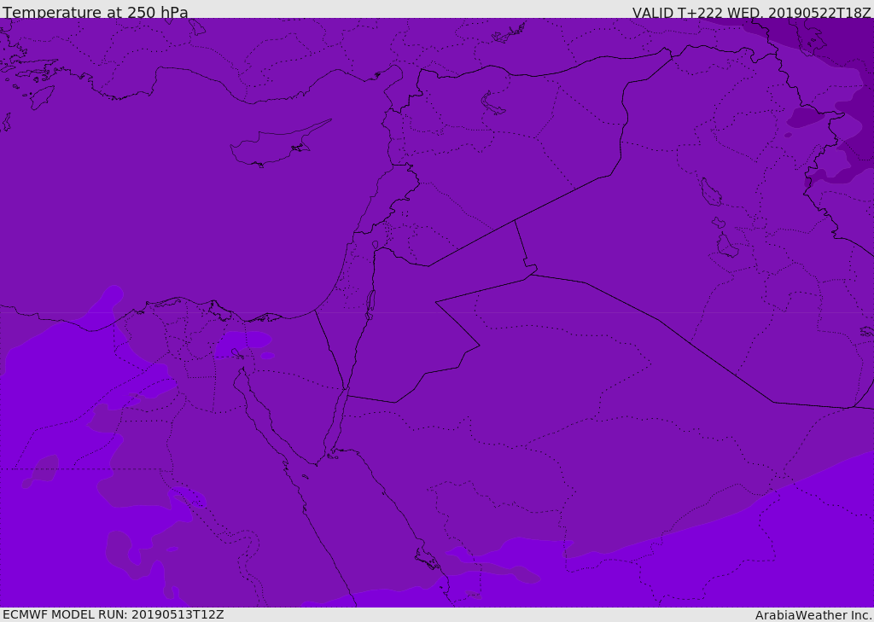874x622 pixels.
Task: Click the 'VALID T+222 WED. 20190522T18Z' label
Action: pos(751,12)
